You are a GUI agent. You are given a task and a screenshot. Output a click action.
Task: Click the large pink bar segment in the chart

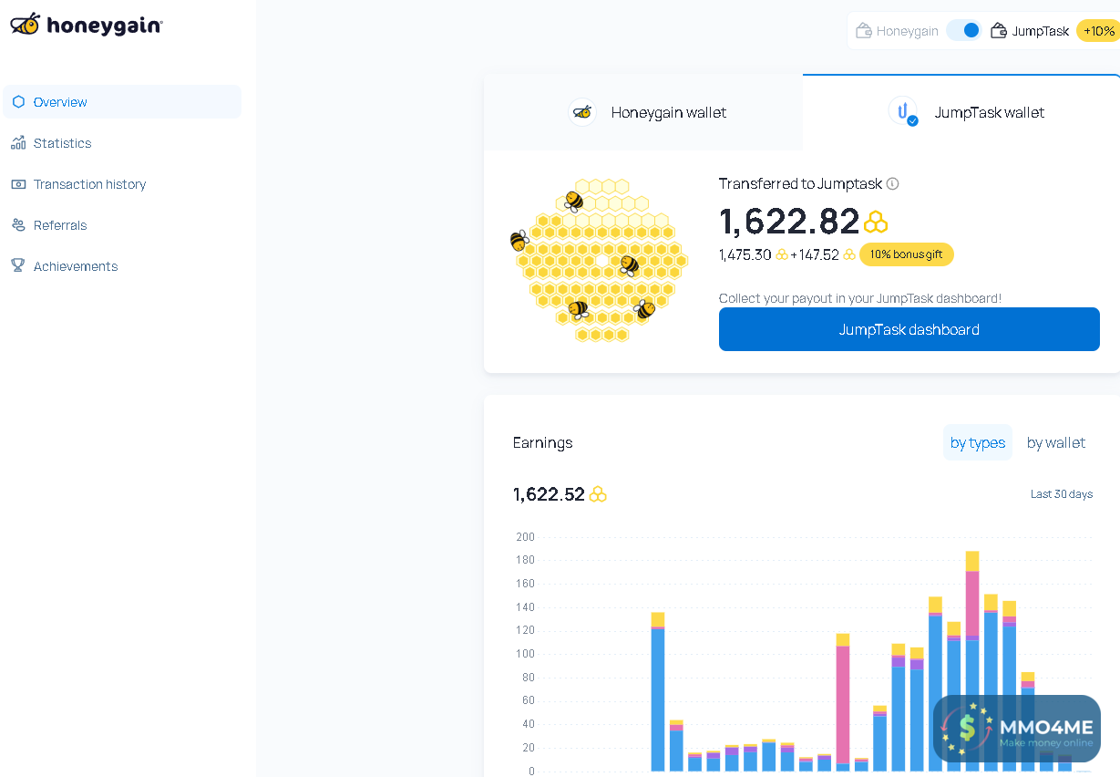pyautogui.click(x=843, y=704)
